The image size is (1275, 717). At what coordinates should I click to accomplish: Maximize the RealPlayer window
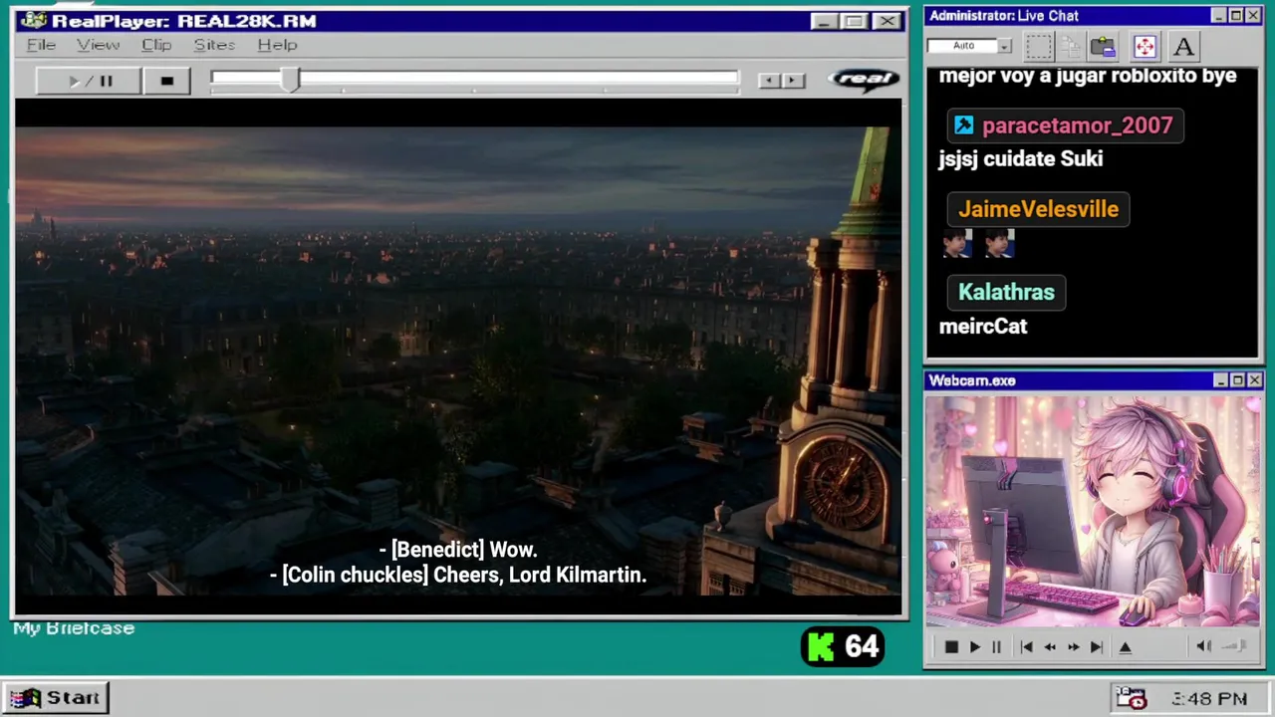point(854,21)
